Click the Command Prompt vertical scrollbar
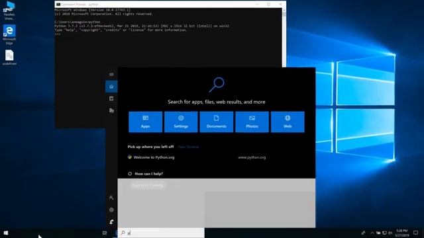424x238 pixels. [284, 37]
